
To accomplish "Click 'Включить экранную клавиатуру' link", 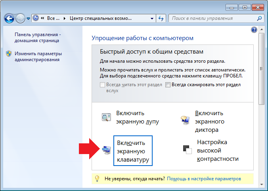I will 133,151.
